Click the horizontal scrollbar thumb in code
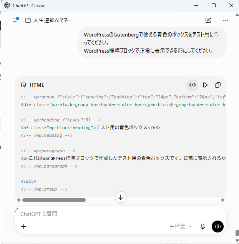Screen dimensions: 239x244 click(54, 200)
